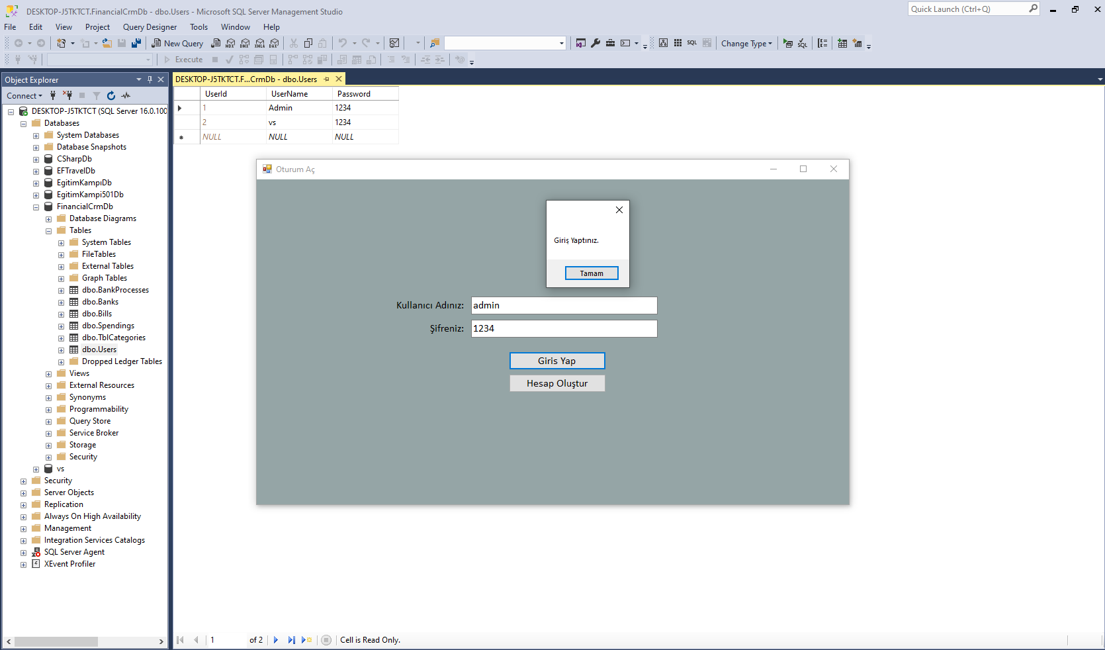
Task: Click the Giris Yap button
Action: (x=557, y=361)
